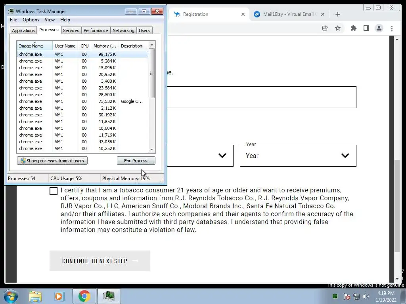Screen dimensions: 406x304
Task: Open the Windows Start menu orb
Action: (10, 296)
